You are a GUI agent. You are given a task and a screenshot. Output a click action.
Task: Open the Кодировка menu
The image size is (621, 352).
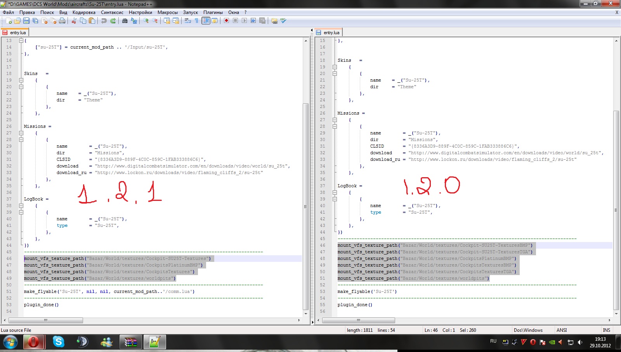coord(84,12)
